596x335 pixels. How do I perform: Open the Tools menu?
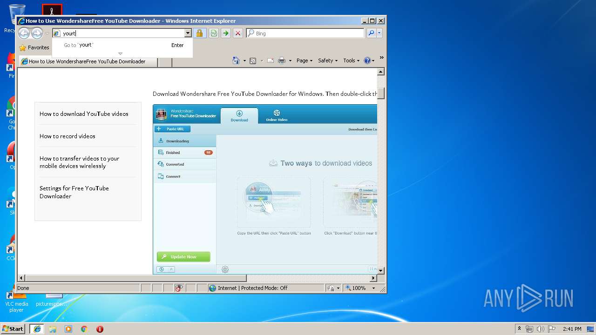tap(351, 60)
